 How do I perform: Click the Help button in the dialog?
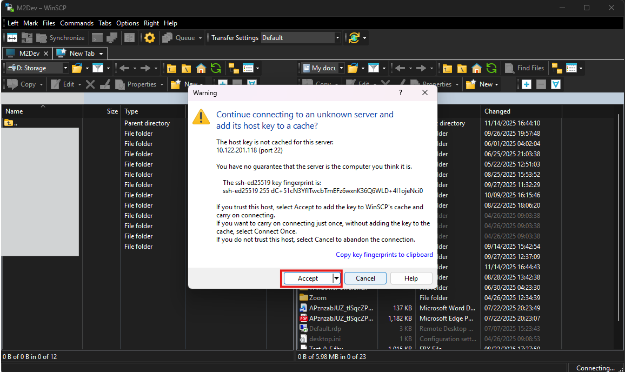(x=411, y=278)
